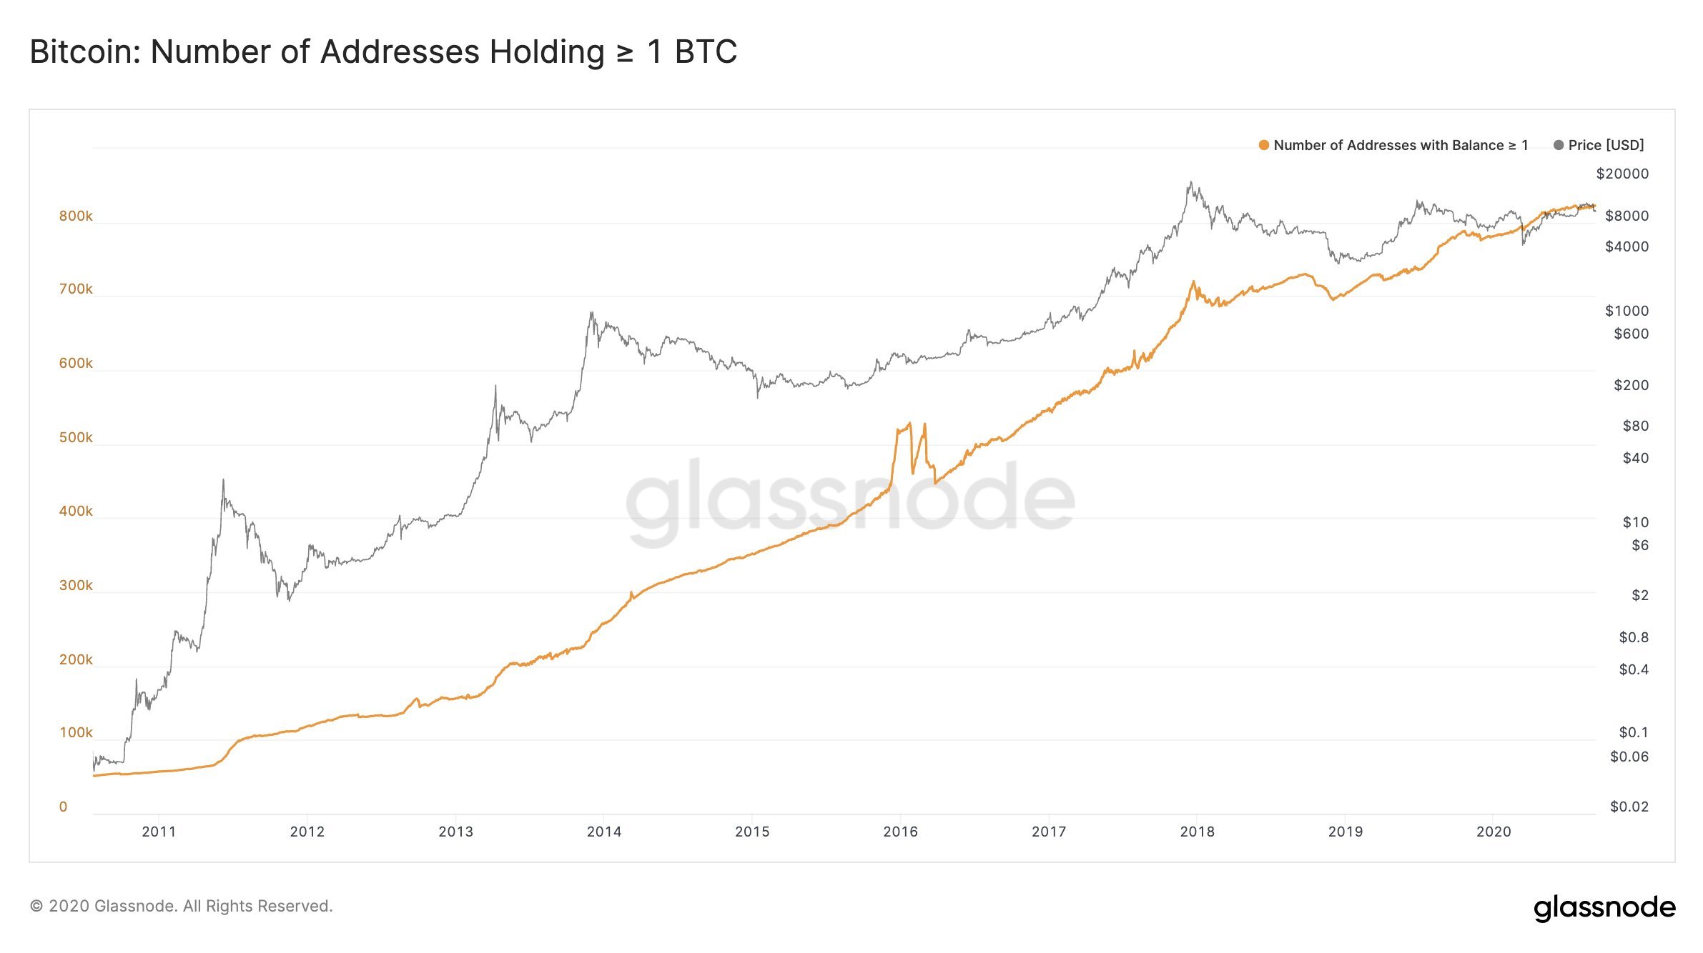1703x953 pixels.
Task: Select the 2016 x-axis year label
Action: point(900,832)
